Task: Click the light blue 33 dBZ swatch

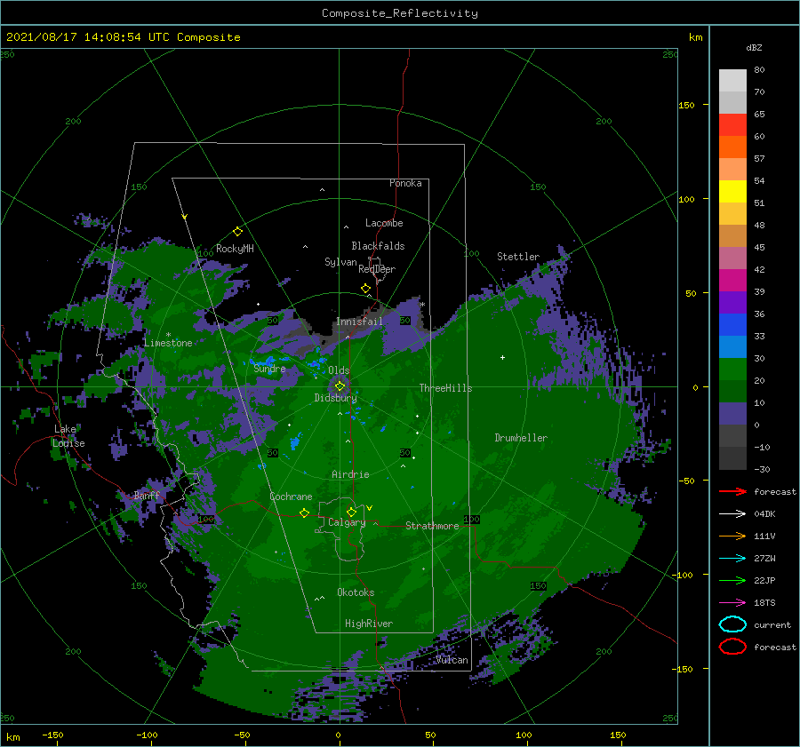Action: click(732, 346)
